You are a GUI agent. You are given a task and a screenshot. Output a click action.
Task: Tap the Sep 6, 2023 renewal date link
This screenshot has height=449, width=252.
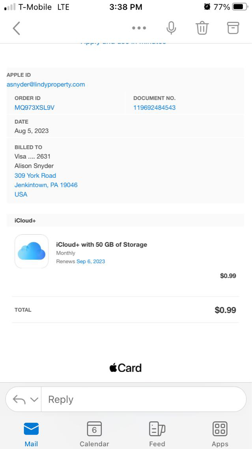[91, 261]
